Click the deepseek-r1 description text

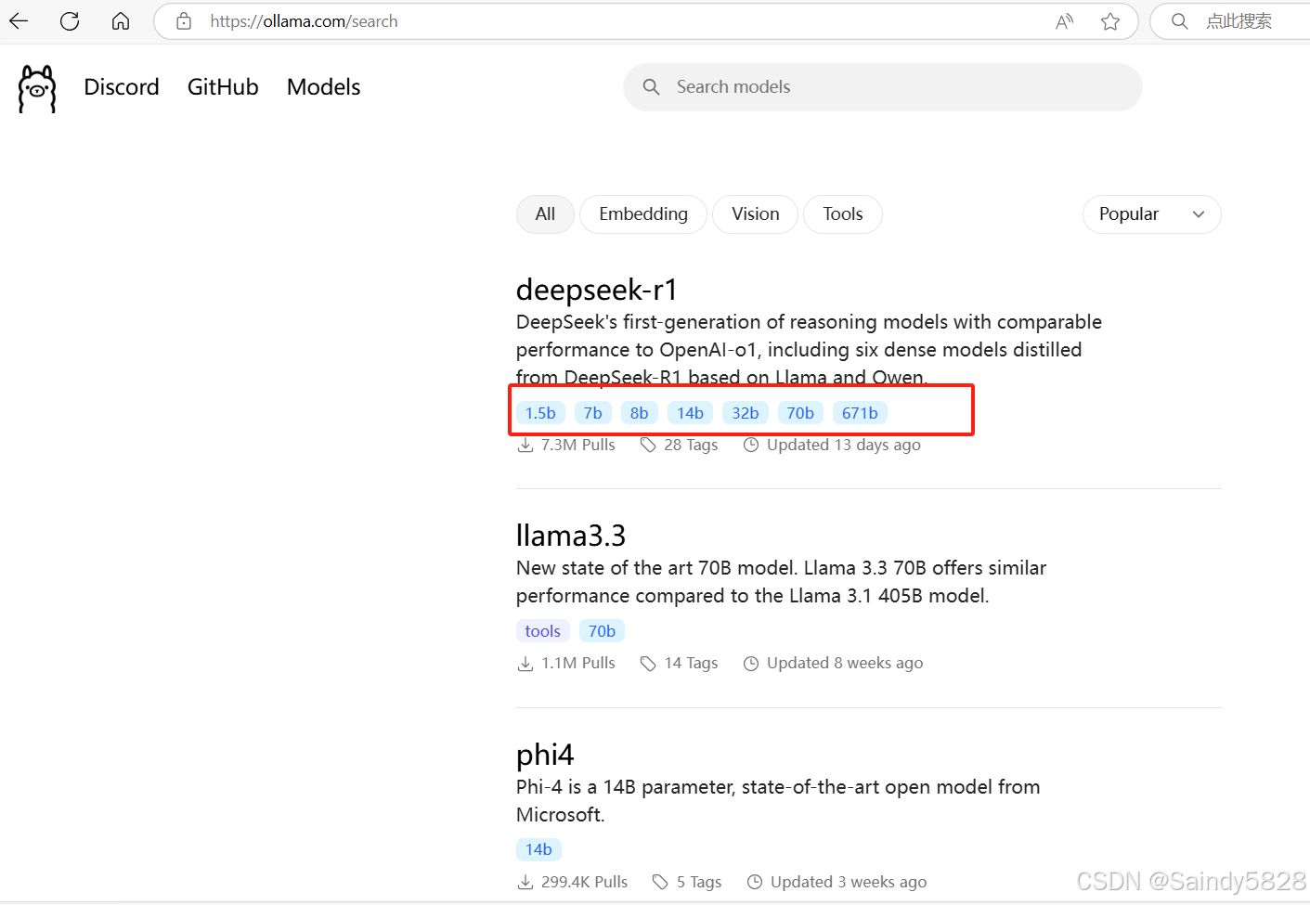(809, 350)
